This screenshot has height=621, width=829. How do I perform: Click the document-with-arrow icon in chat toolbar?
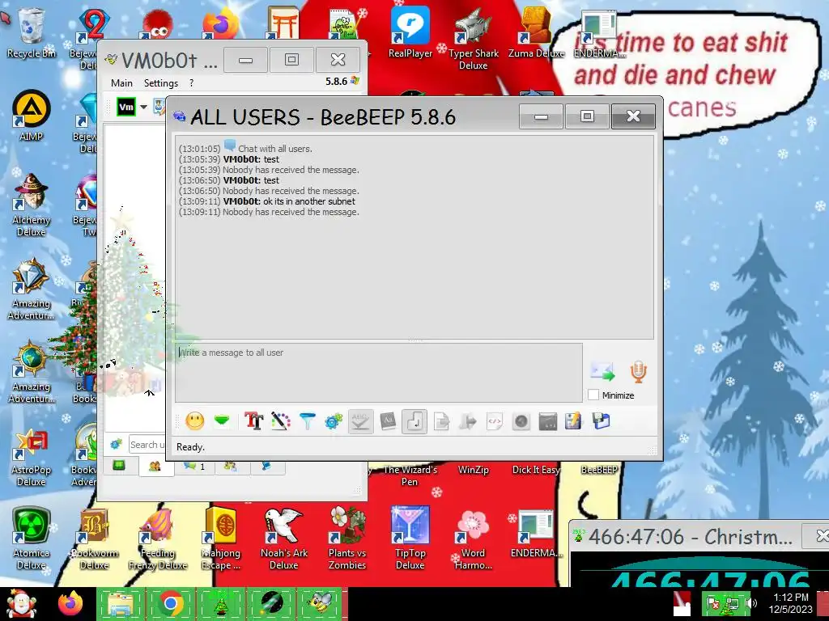pyautogui.click(x=441, y=421)
